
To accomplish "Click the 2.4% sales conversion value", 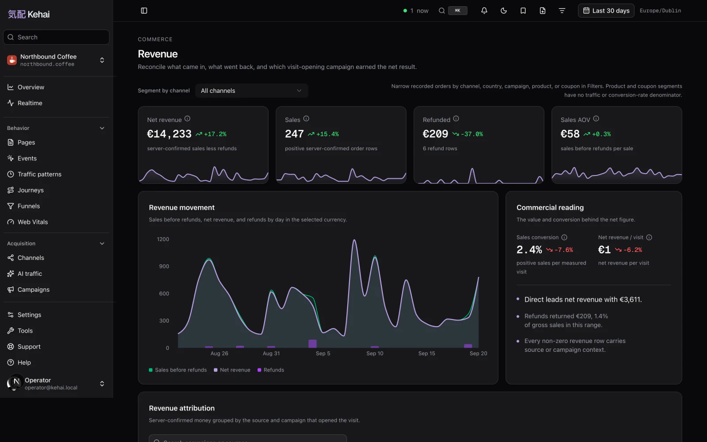I will [529, 250].
